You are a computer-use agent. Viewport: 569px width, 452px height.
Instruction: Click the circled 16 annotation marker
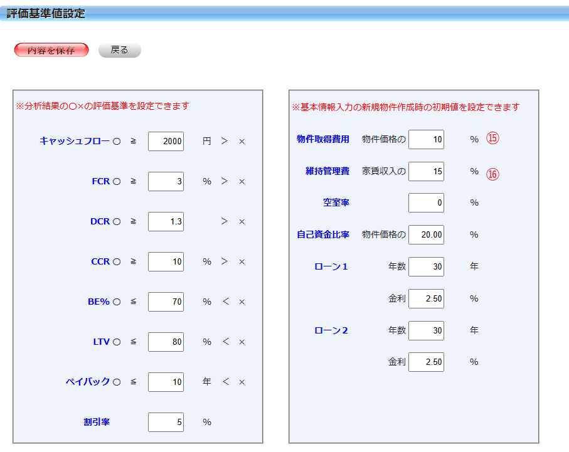[493, 175]
